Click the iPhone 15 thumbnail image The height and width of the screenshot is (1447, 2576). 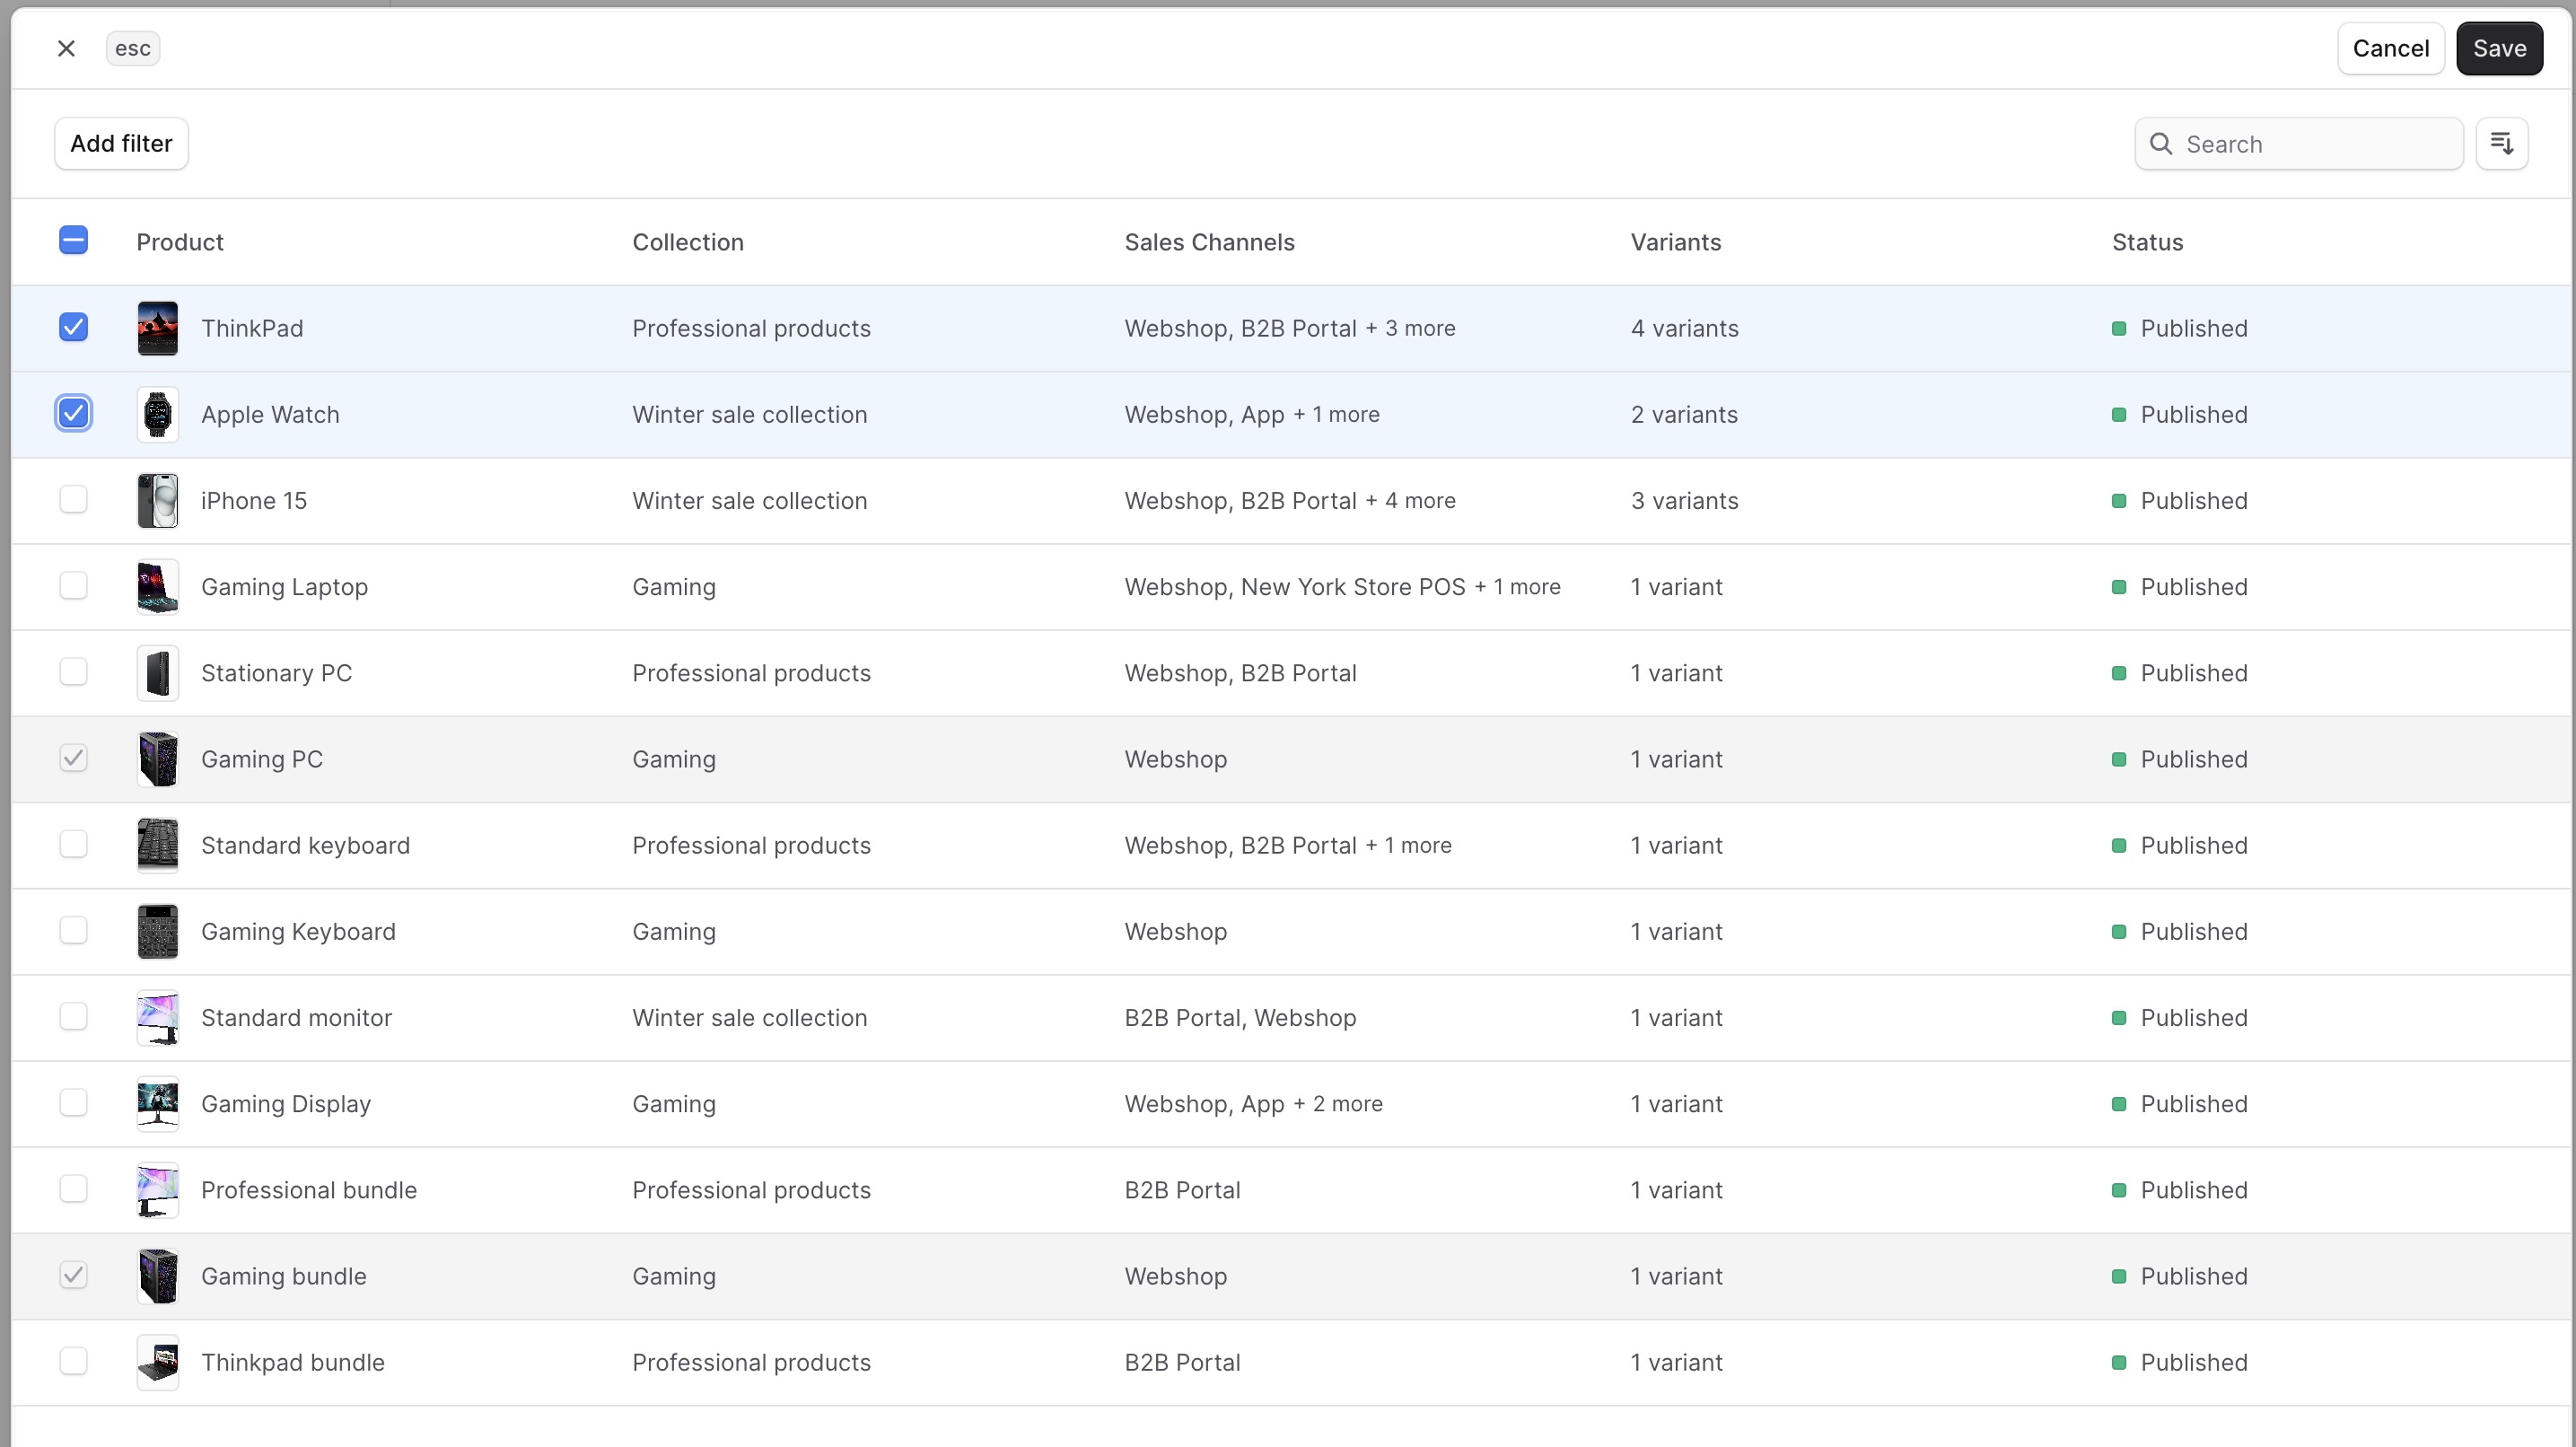point(157,500)
